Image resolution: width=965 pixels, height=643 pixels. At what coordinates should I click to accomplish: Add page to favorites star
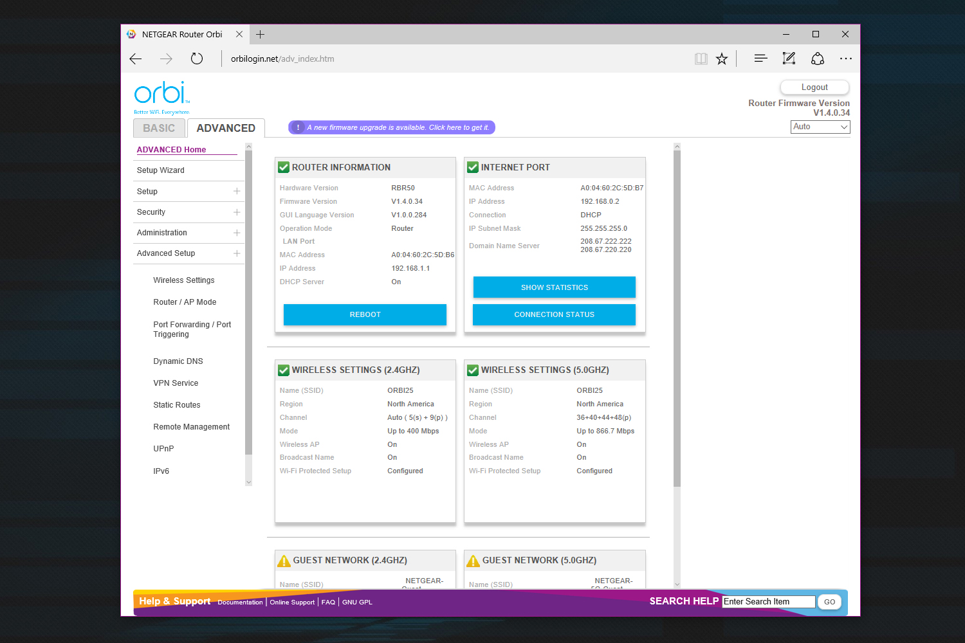coord(722,59)
